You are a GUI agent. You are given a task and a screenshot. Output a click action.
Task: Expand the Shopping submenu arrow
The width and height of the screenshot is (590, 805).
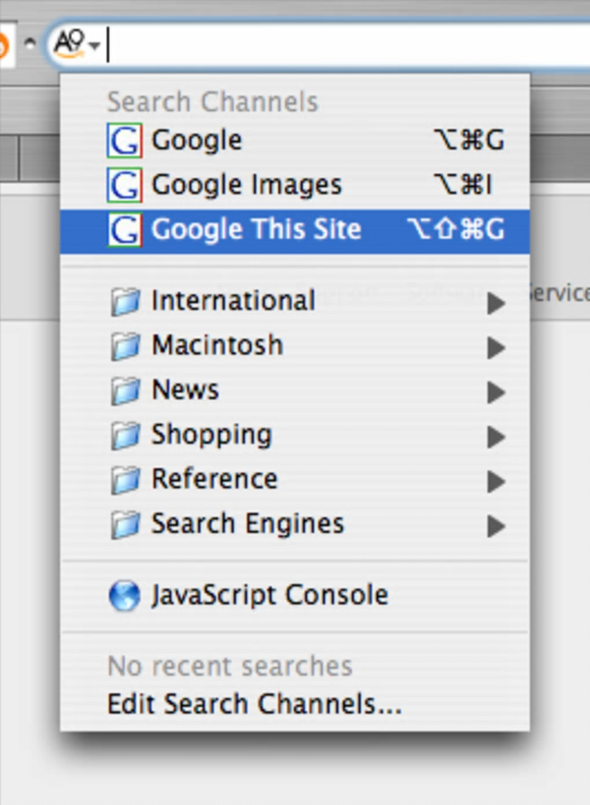click(496, 437)
